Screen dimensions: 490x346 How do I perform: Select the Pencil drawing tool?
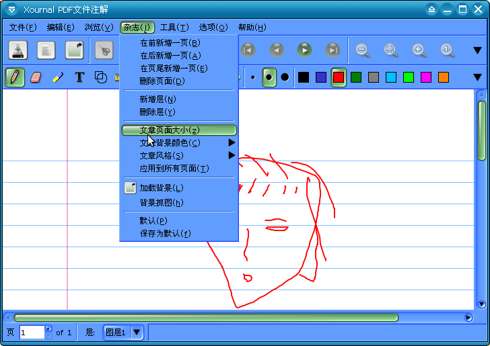15,77
